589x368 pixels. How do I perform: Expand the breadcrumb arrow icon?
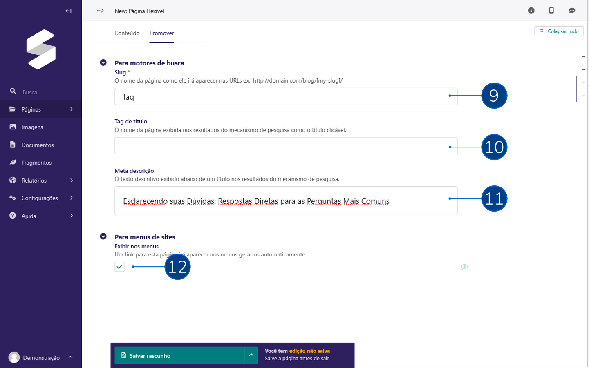[x=100, y=11]
